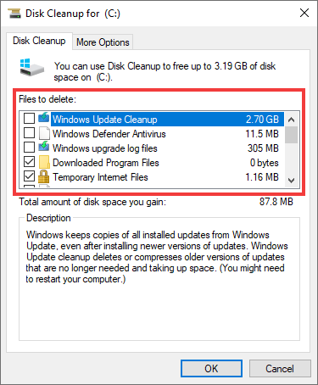
Task: Click the Windows Defender Antivirus file icon
Action: [44, 133]
